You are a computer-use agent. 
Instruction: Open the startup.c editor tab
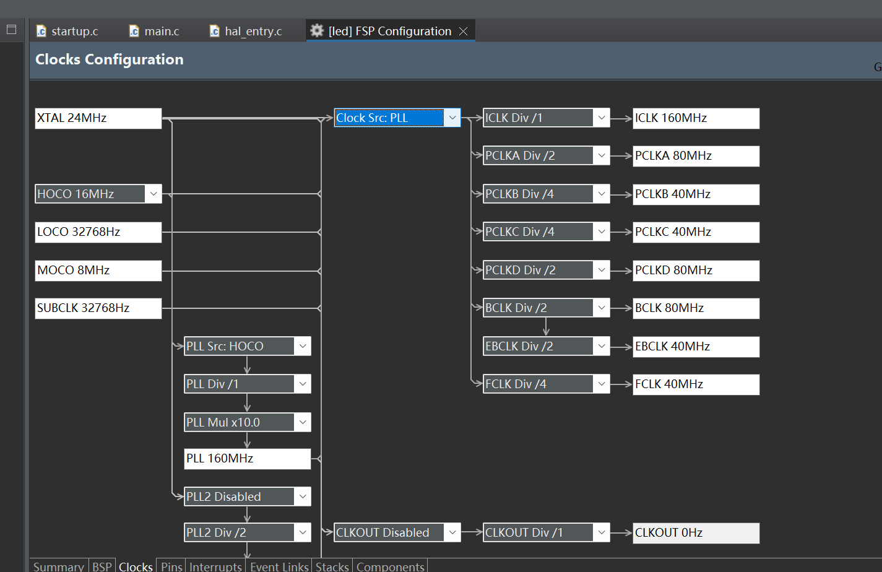point(67,31)
